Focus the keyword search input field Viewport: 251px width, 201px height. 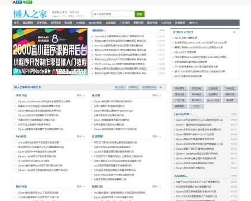coord(113,14)
